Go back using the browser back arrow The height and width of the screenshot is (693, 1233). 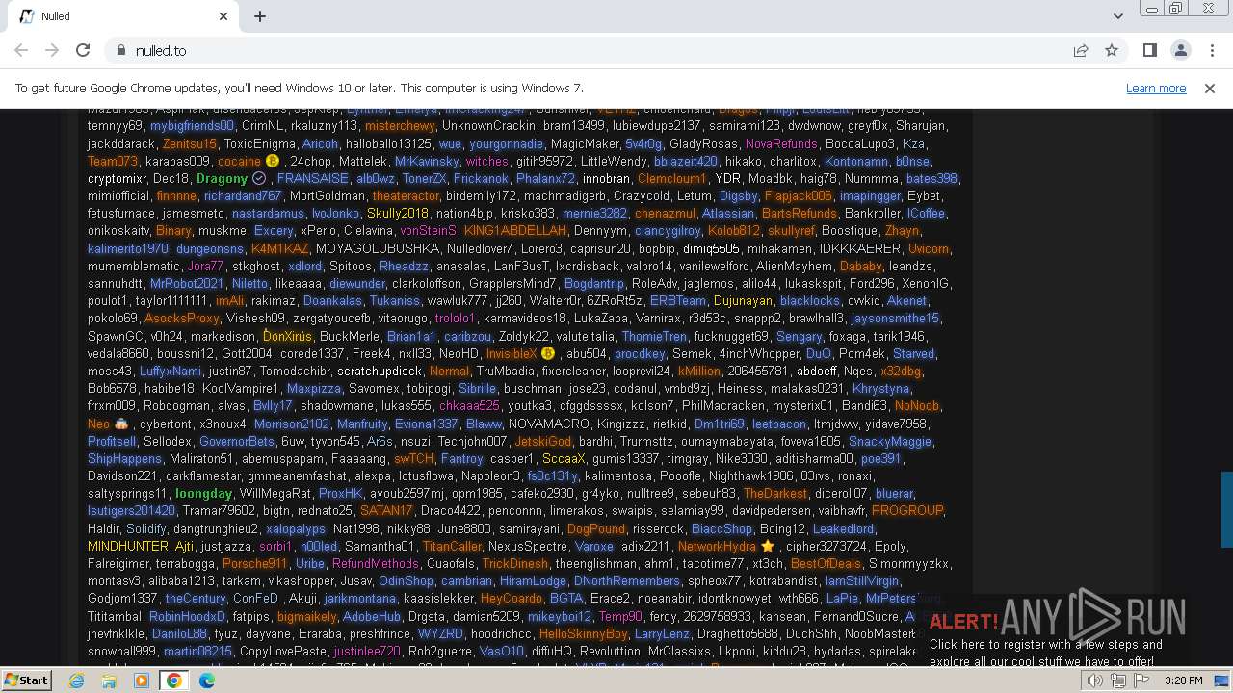[21, 50]
